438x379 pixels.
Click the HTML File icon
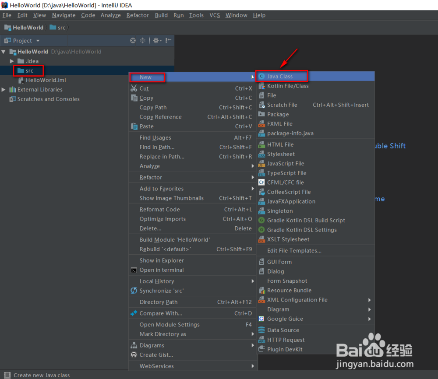261,144
